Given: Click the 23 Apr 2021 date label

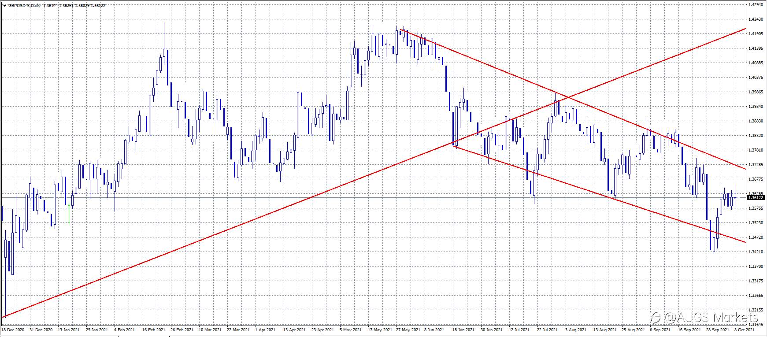Looking at the screenshot, I should pyautogui.click(x=323, y=329).
